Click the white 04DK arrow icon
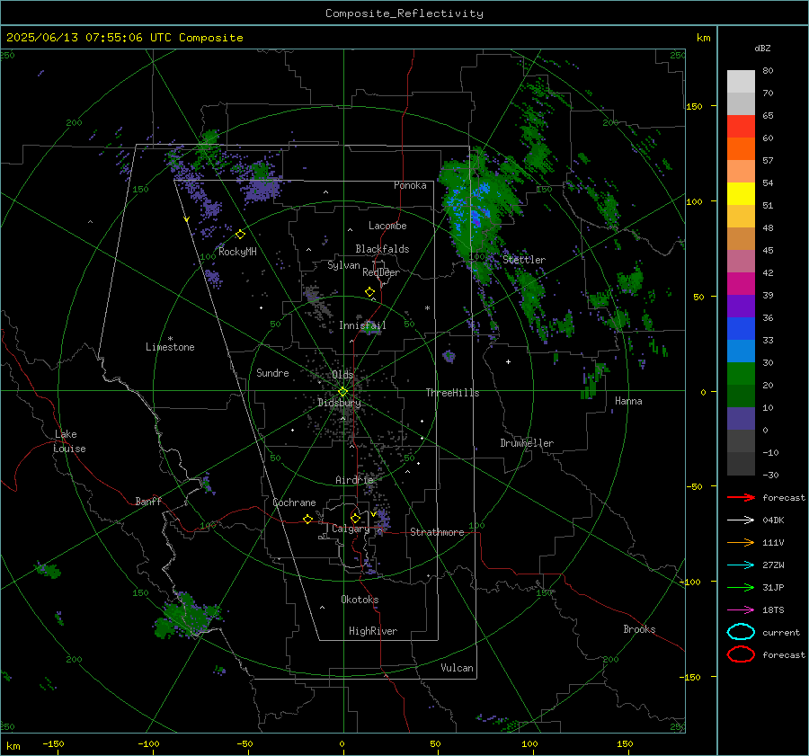The image size is (809, 756). click(741, 520)
